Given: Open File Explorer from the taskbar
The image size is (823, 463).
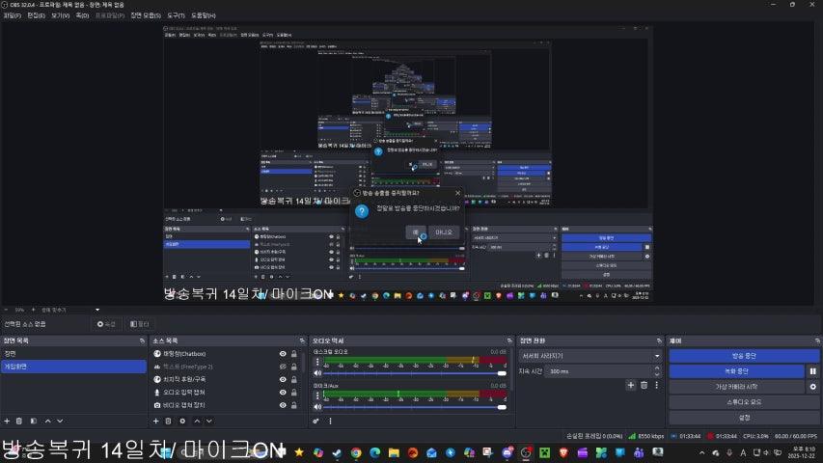Looking at the screenshot, I should tap(394, 452).
